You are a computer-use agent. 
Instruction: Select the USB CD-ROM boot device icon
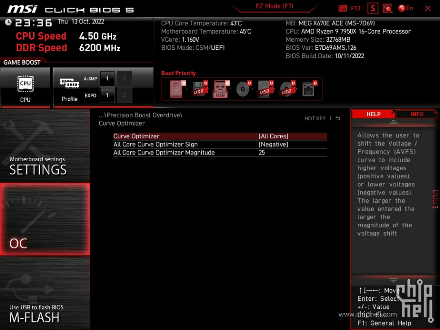coord(287,89)
